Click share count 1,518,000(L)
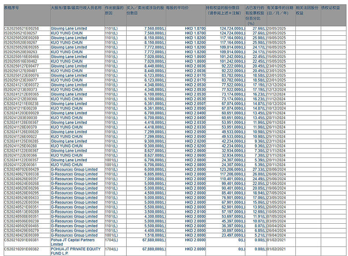 pos(155,236)
